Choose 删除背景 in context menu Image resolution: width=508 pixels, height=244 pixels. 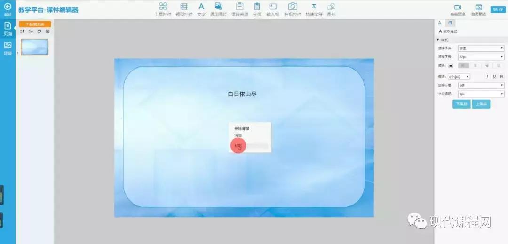tap(242, 128)
